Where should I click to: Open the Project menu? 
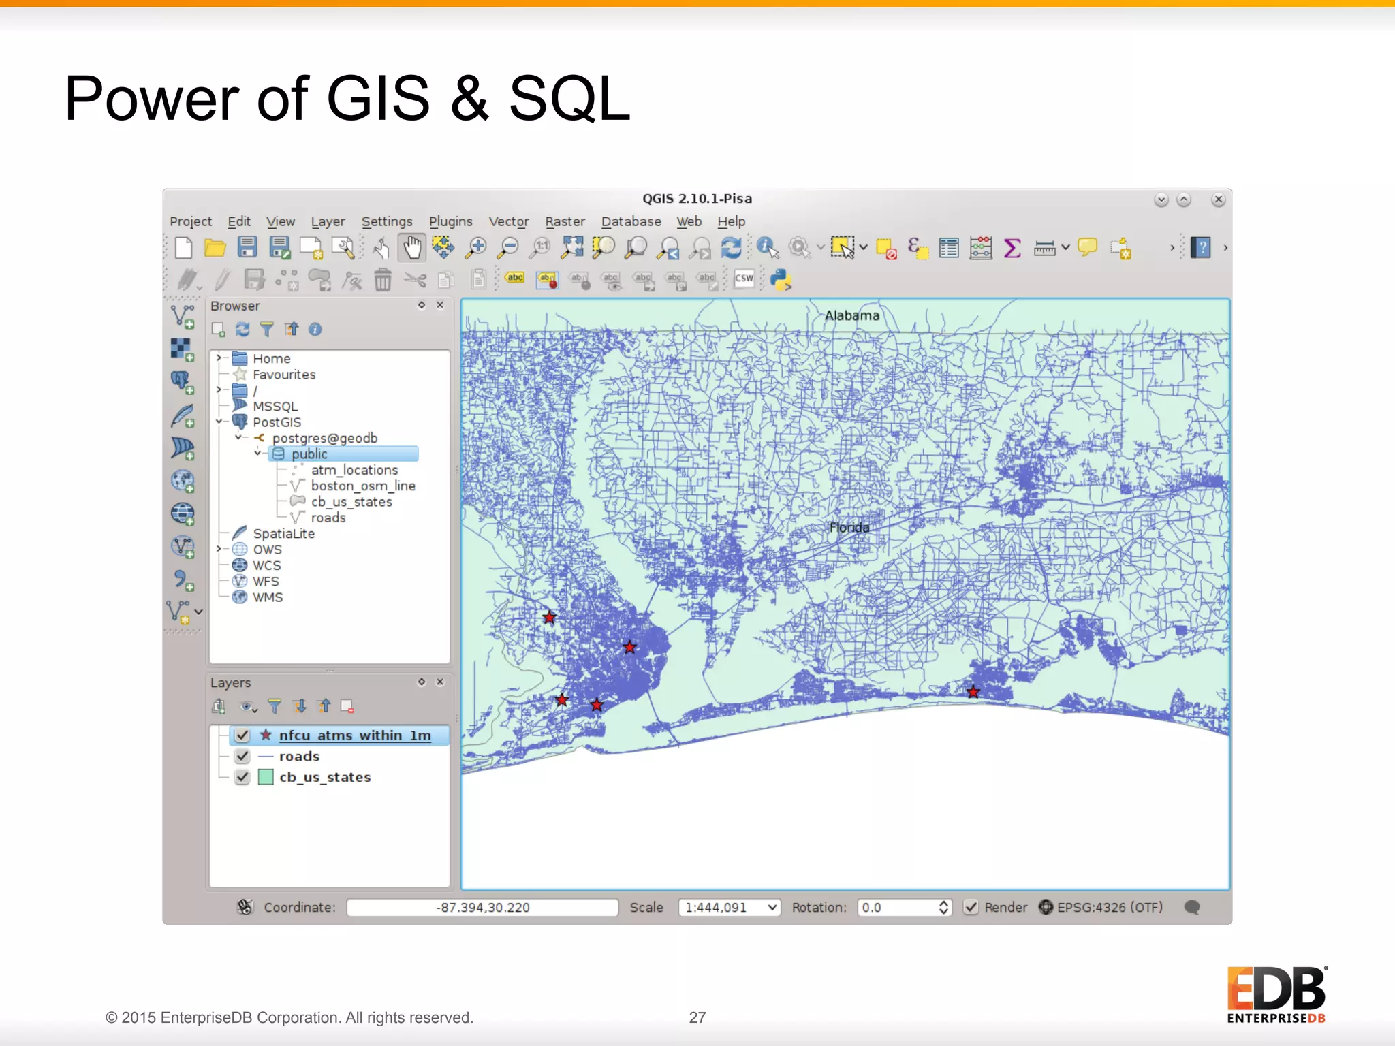[191, 221]
